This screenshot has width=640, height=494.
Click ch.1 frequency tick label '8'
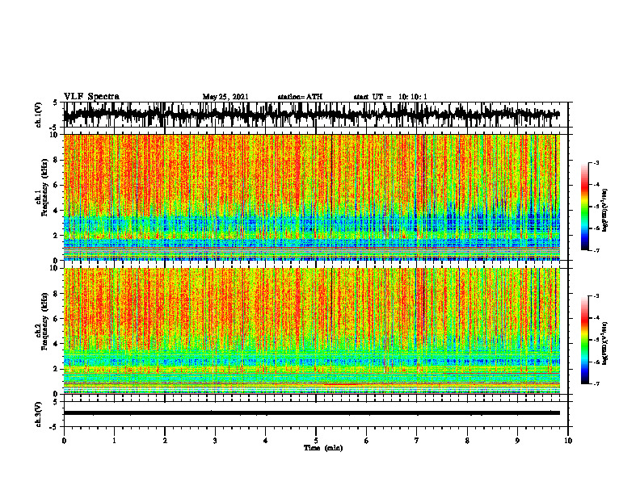(x=57, y=160)
